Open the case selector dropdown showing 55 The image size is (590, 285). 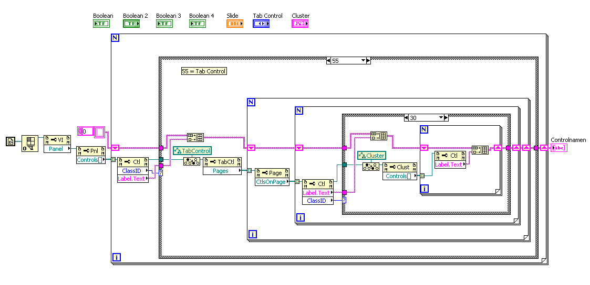click(x=348, y=60)
